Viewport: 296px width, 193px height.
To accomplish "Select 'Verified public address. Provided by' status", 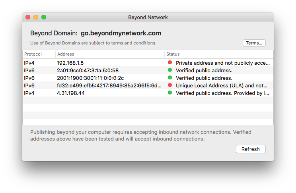I will coord(222,93).
